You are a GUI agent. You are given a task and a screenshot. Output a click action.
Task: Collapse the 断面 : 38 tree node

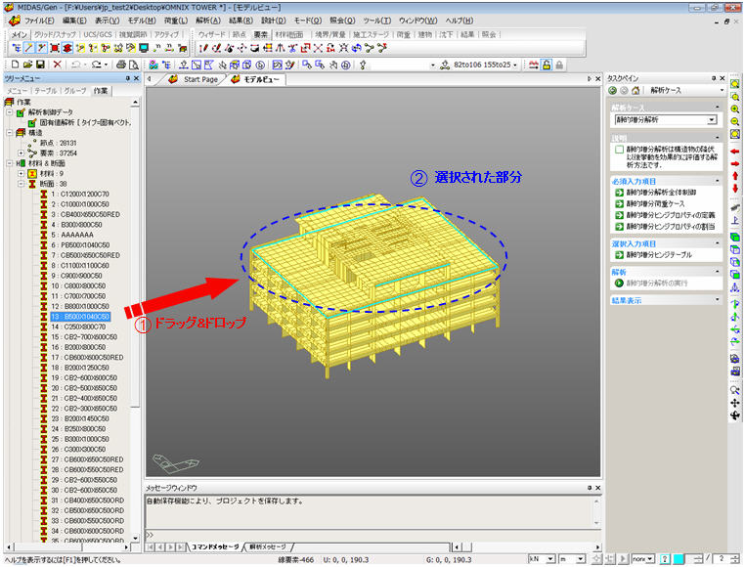(x=21, y=184)
